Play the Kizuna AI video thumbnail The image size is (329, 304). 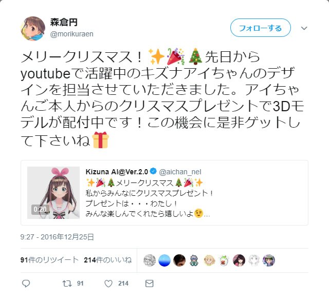(53, 193)
